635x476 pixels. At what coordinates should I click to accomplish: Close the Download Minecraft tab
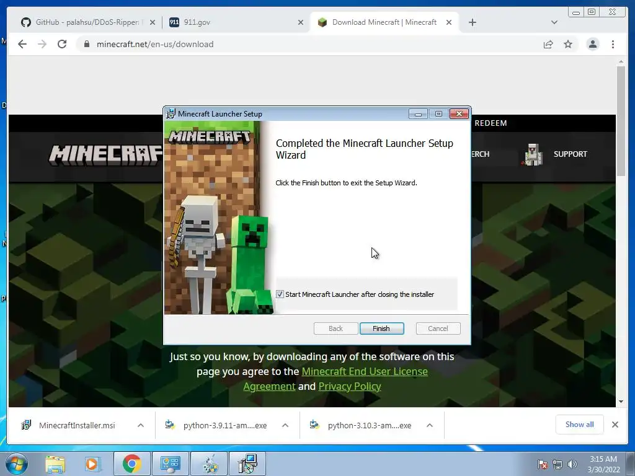[x=449, y=23]
